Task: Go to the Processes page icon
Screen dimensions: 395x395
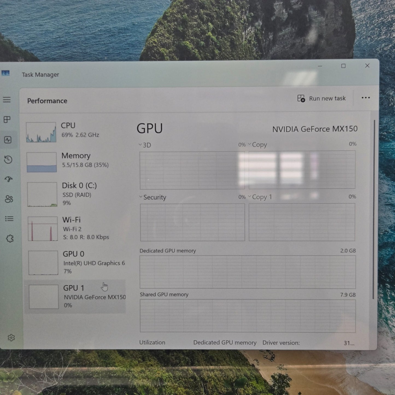Action: tap(7, 119)
